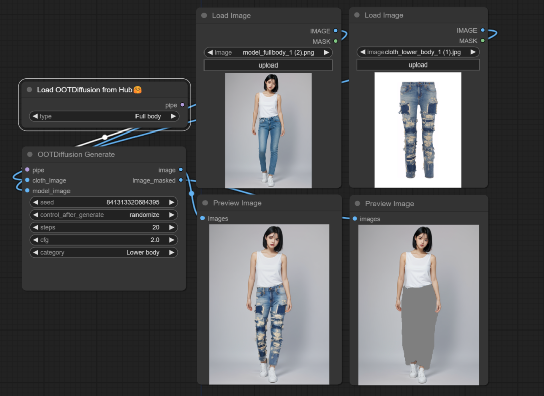This screenshot has width=544, height=396.
Task: Click the Load OOTDiffusion from Hub title
Action: coord(89,90)
